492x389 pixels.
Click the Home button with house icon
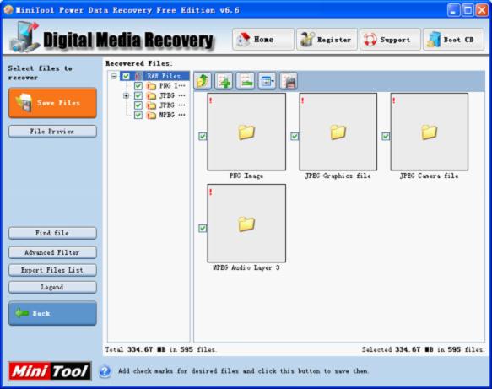click(x=263, y=40)
